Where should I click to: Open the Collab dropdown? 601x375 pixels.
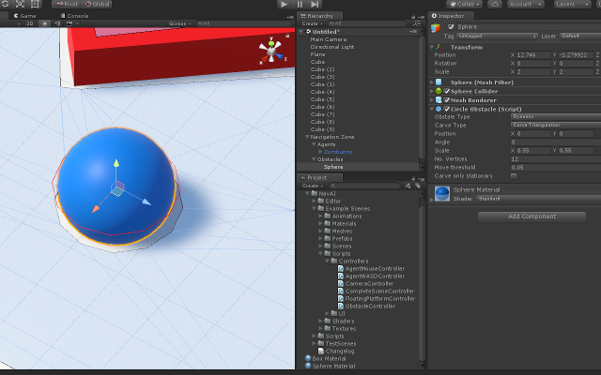(465, 4)
